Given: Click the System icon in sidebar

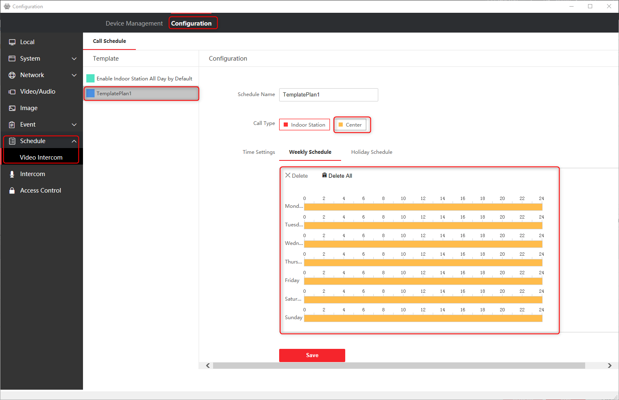Looking at the screenshot, I should coord(12,59).
